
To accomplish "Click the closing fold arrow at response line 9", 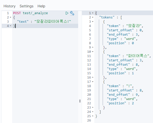I will 93,47.
